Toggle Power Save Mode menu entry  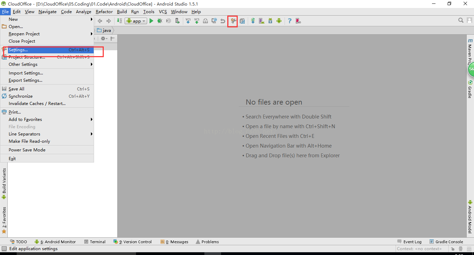pos(47,150)
